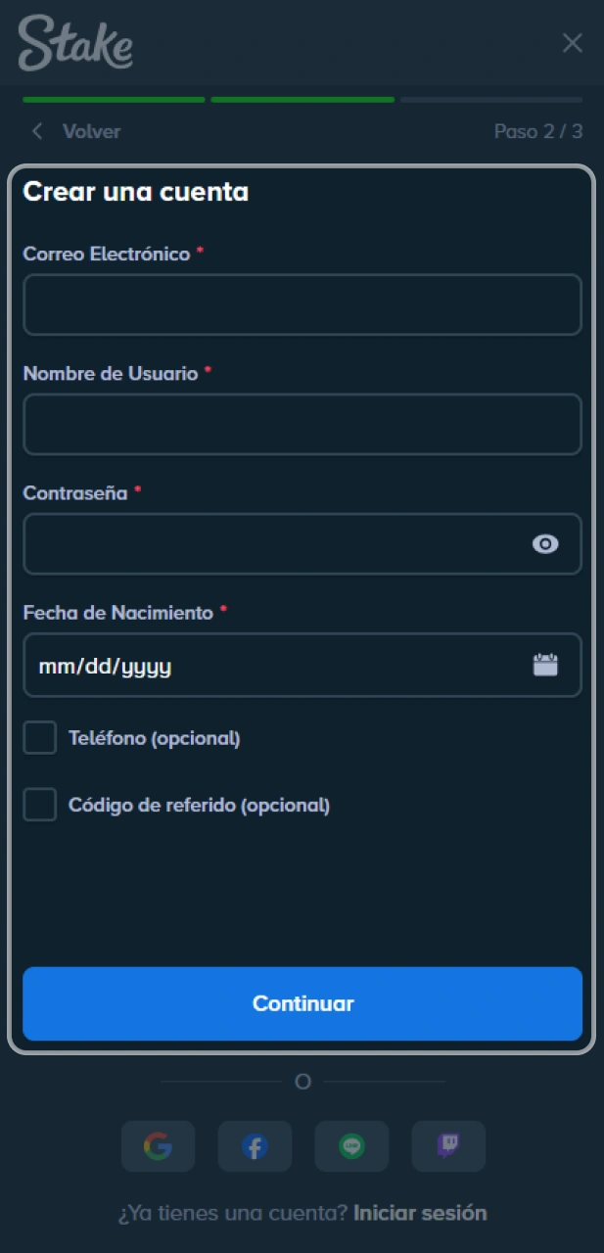Sign up using the Twitch icon
This screenshot has height=1253, width=604.
click(x=448, y=1146)
